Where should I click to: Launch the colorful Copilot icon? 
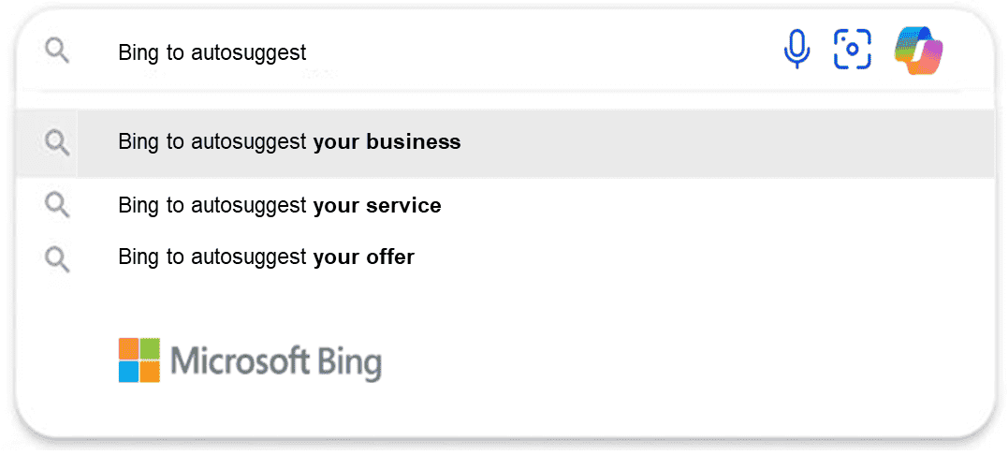tap(919, 50)
